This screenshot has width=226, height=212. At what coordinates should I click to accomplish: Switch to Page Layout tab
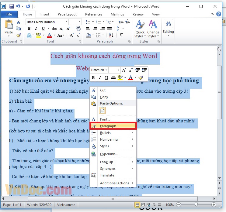(67, 14)
